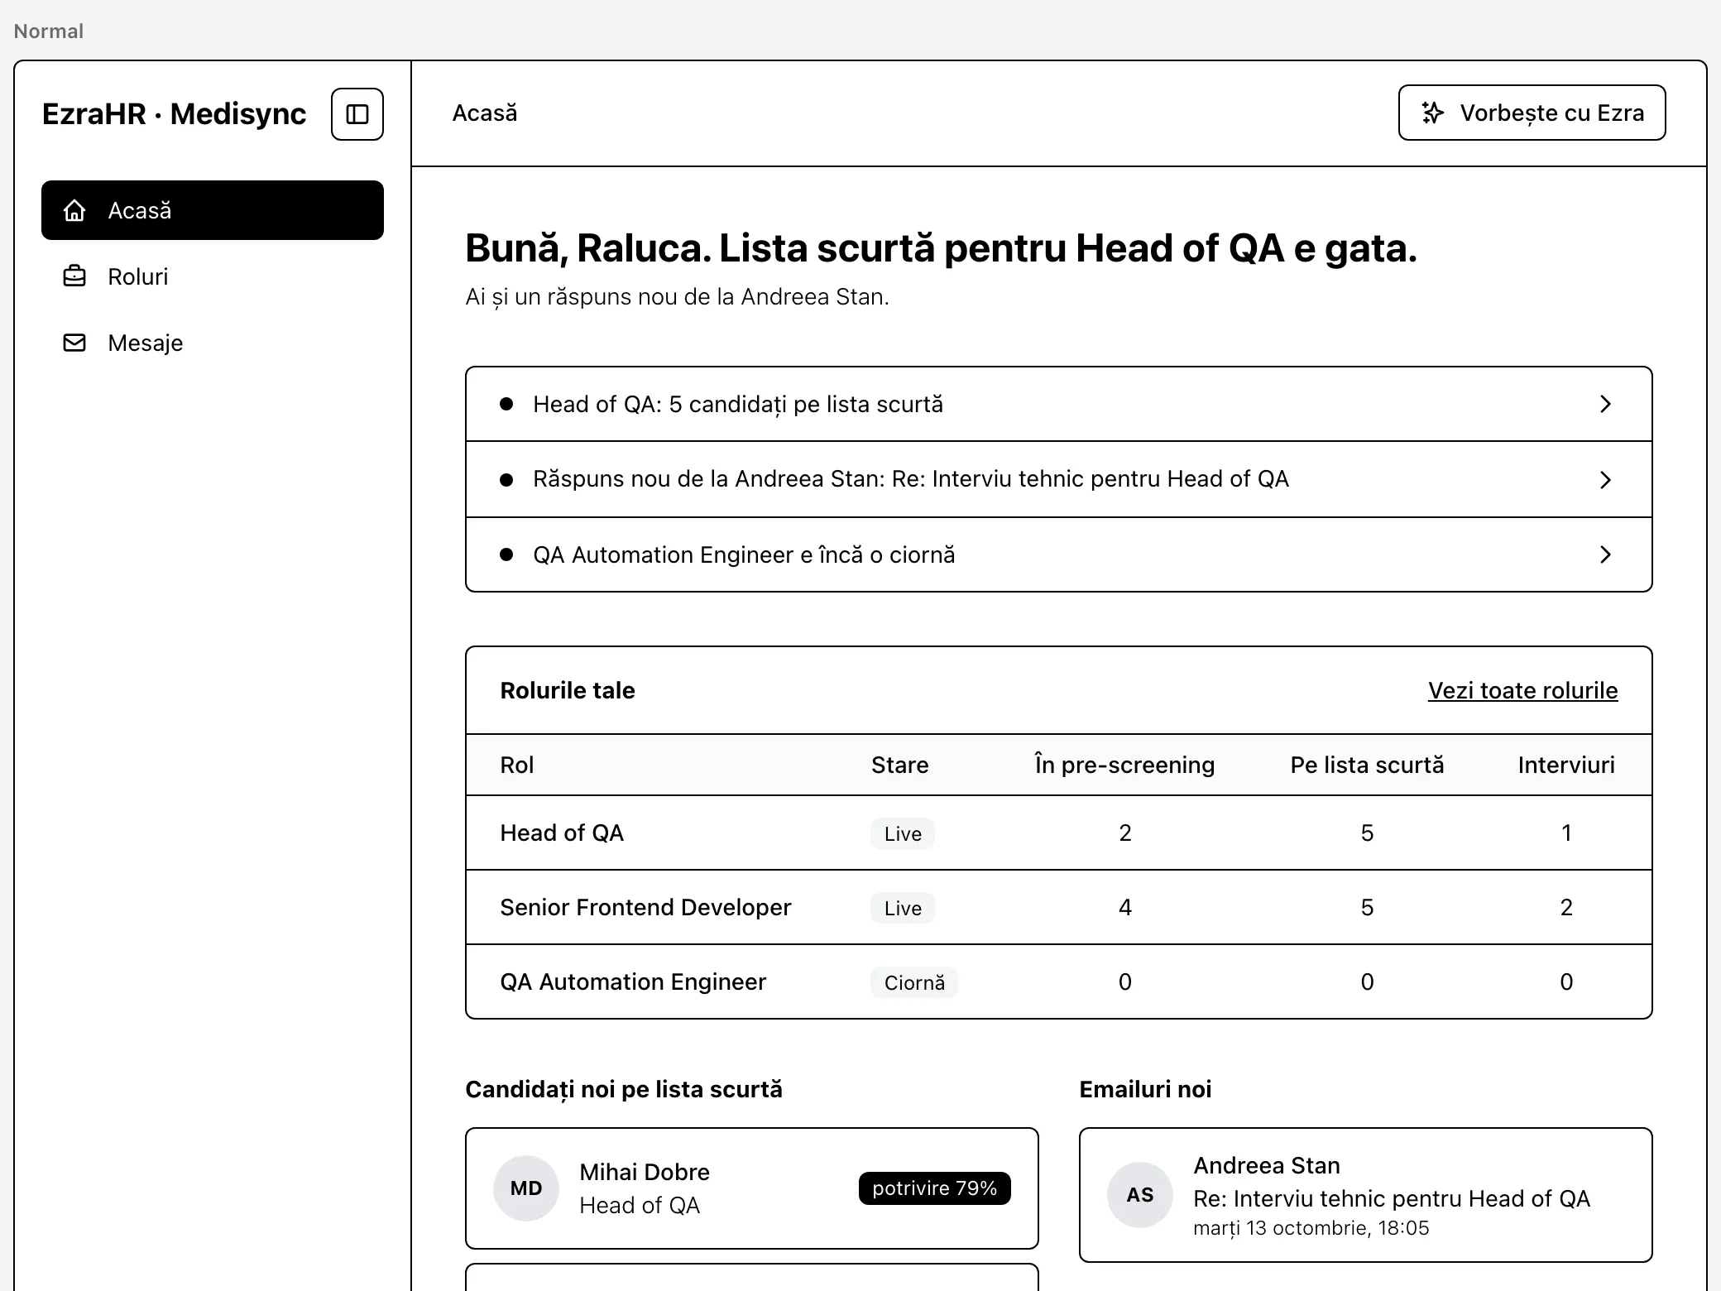Click the sparkle icon in Vorbește cu Ezra
This screenshot has width=1721, height=1291.
[x=1432, y=113]
